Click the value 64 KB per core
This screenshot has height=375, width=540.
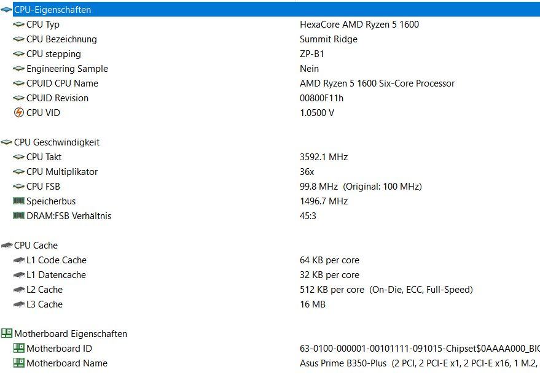[329, 260]
